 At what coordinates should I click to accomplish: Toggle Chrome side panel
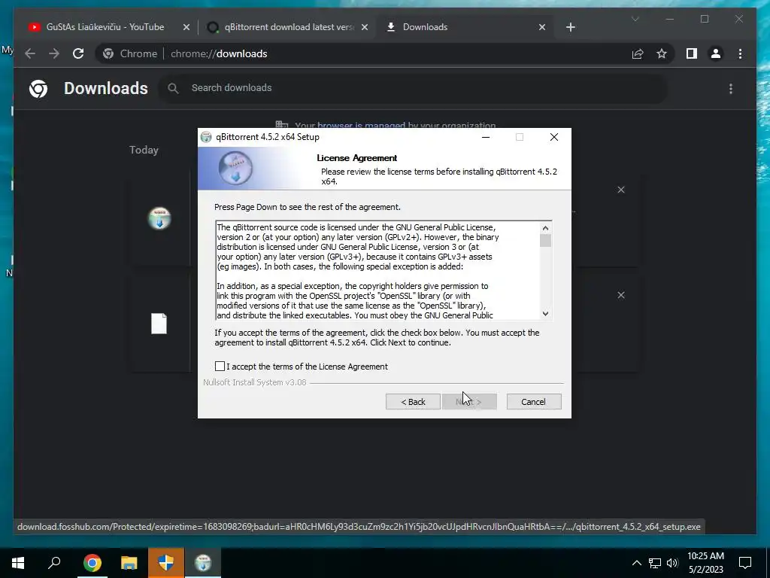point(692,53)
